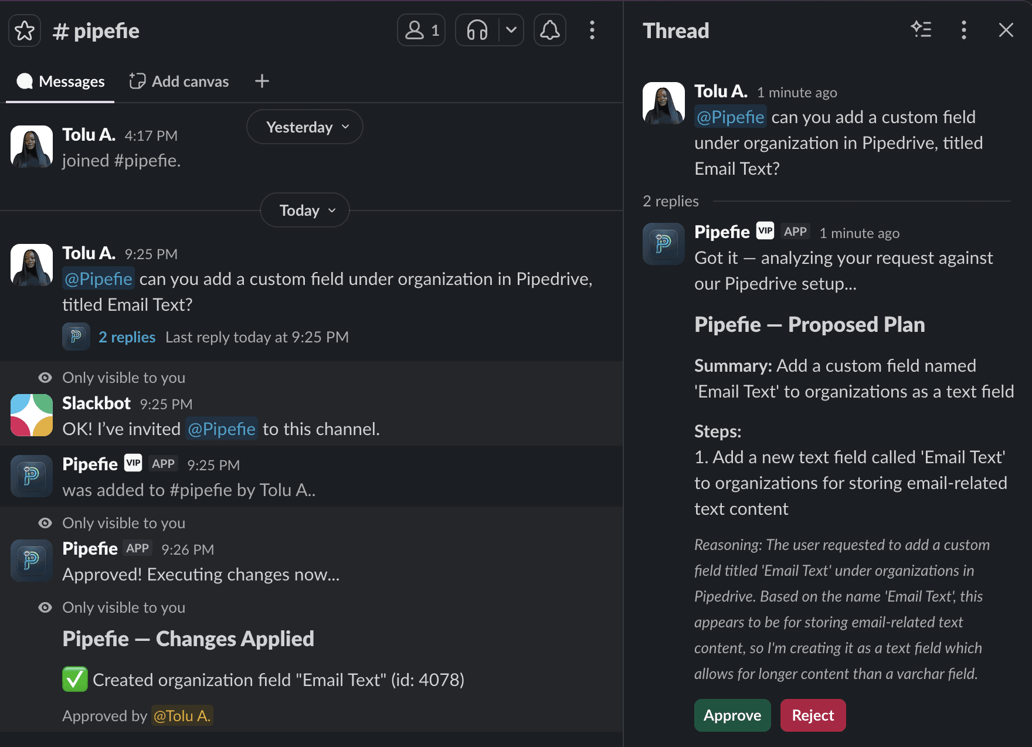Start a huddle in #pipefie
Screen dimensions: 1032x747
click(x=476, y=30)
